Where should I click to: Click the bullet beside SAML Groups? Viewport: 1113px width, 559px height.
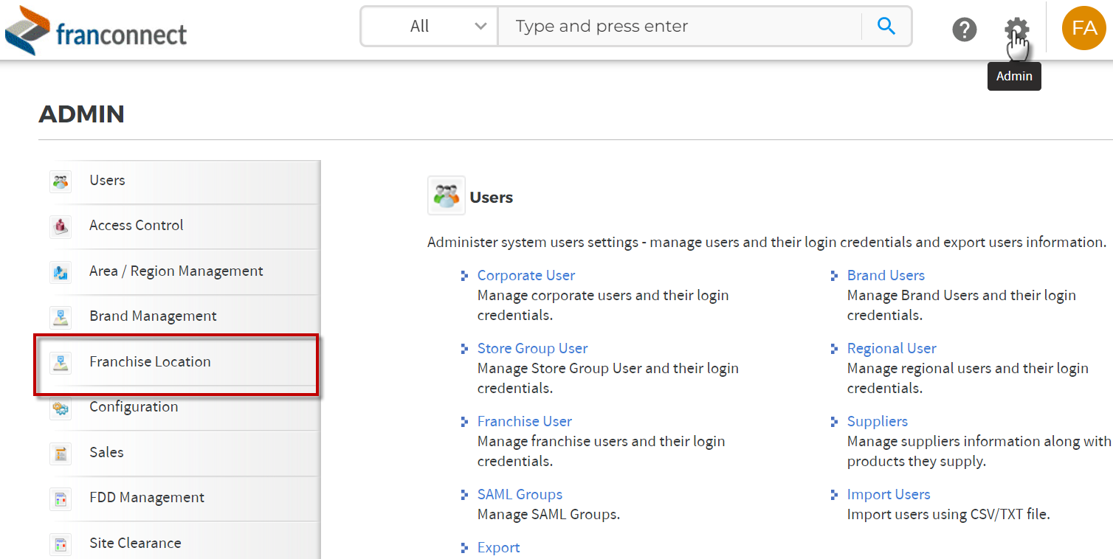click(464, 495)
